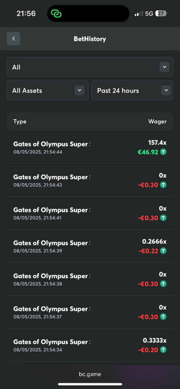180x389 pixels.
Task: Open the bet placed at 21:54:41
Action: (x=90, y=213)
